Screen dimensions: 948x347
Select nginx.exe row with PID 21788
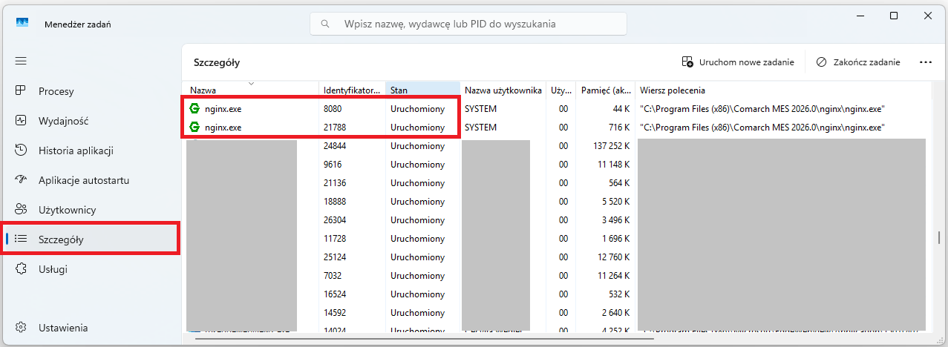(557, 128)
